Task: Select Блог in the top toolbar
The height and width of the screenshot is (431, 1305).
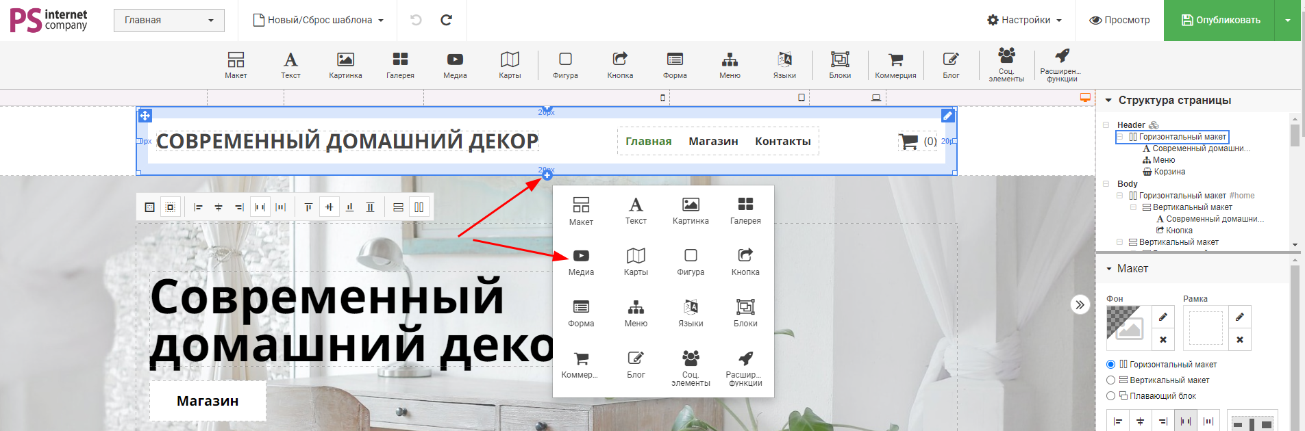Action: click(951, 66)
